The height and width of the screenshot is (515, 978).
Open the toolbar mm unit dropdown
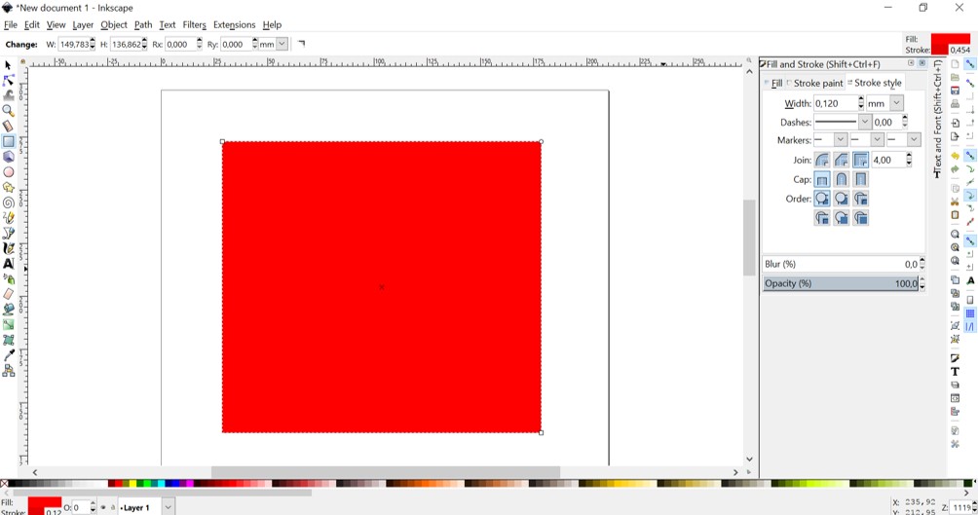tap(282, 44)
